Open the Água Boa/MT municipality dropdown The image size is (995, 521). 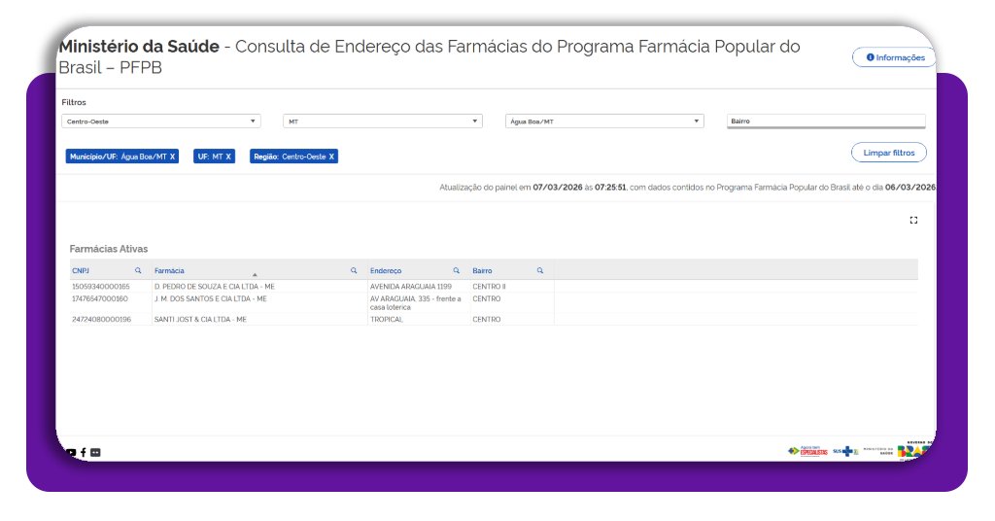pyautogui.click(x=604, y=122)
